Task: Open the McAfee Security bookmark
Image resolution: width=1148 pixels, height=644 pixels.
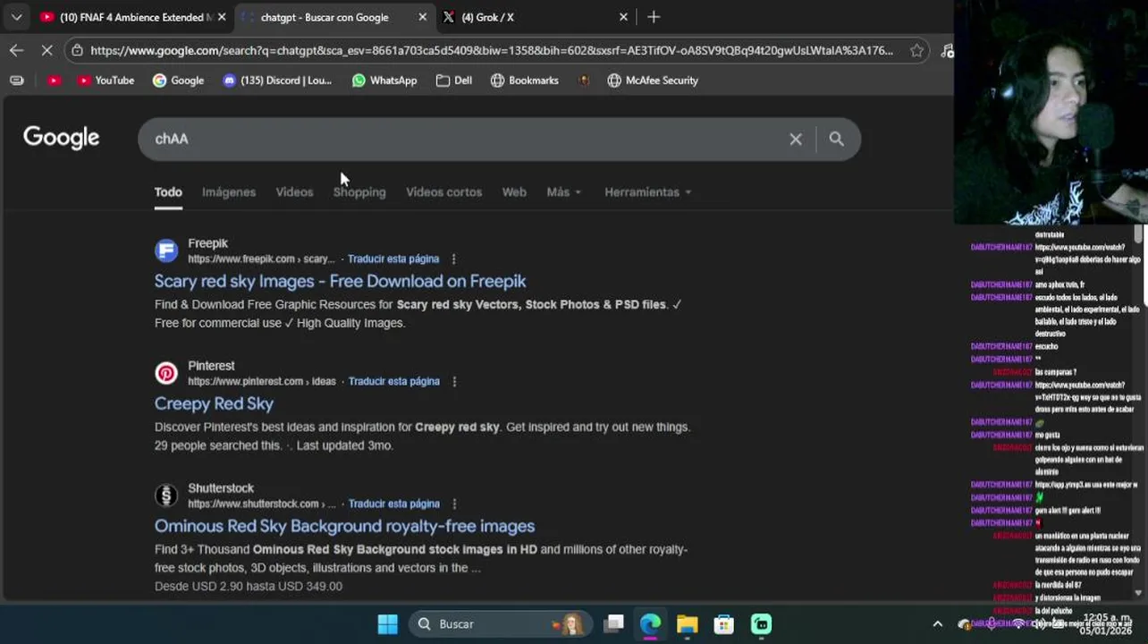Action: click(653, 80)
